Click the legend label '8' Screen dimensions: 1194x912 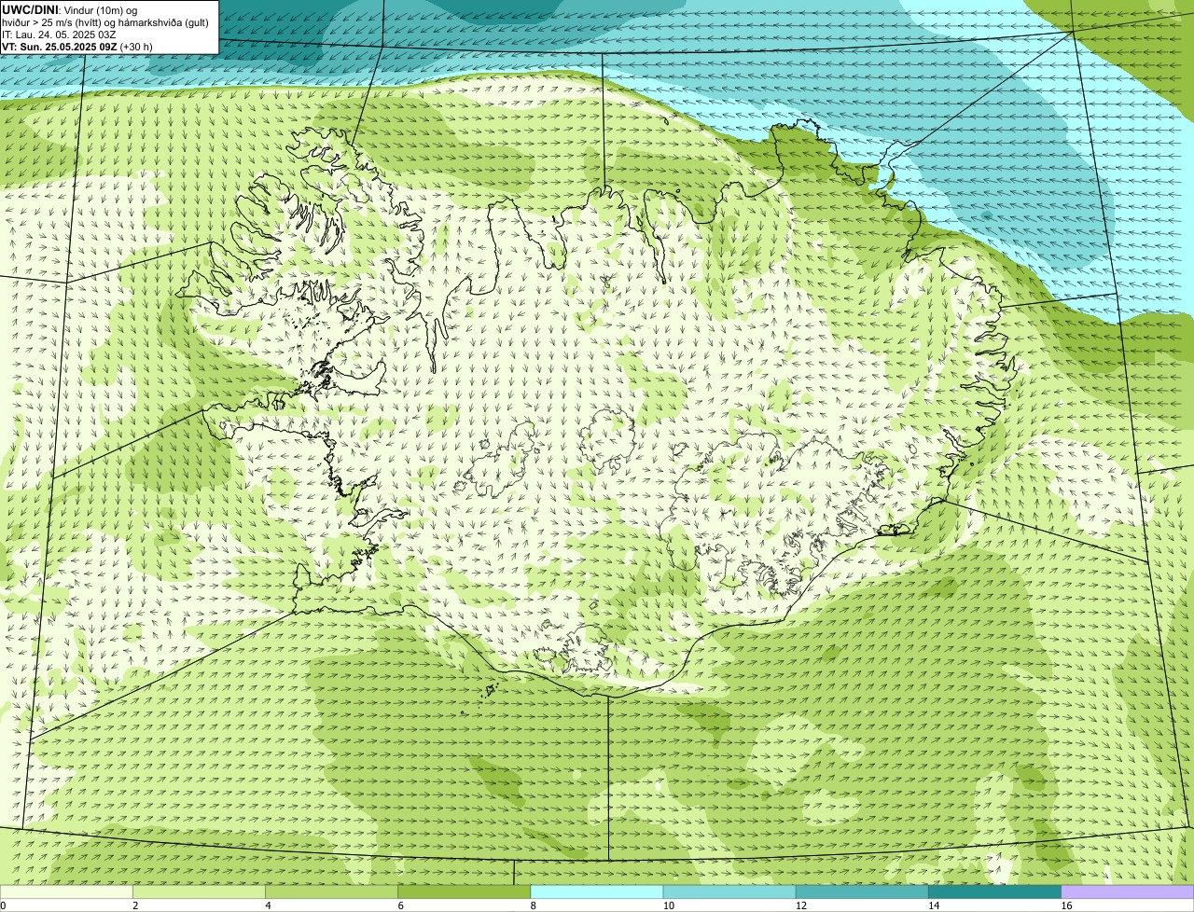[x=533, y=905]
